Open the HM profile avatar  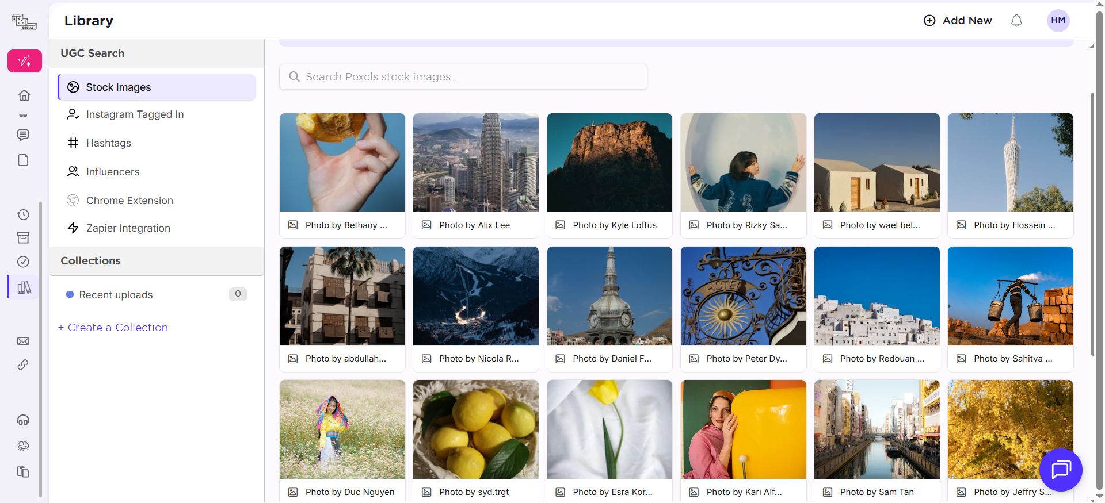point(1058,21)
